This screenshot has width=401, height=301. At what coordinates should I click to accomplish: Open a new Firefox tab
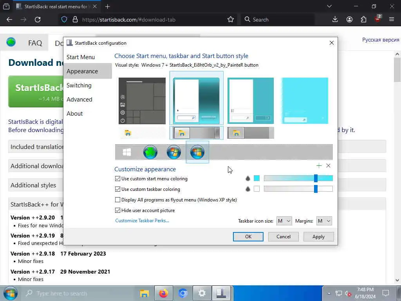click(x=107, y=7)
